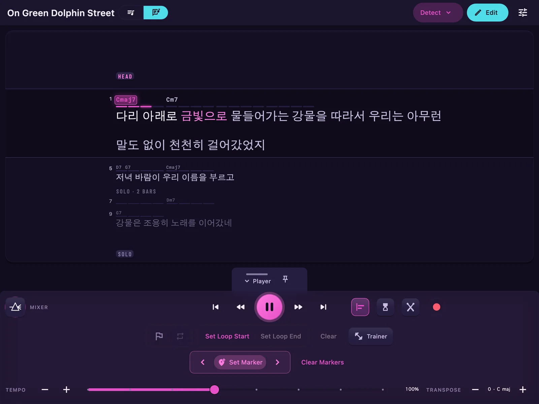Open the Detect dropdown

click(438, 12)
